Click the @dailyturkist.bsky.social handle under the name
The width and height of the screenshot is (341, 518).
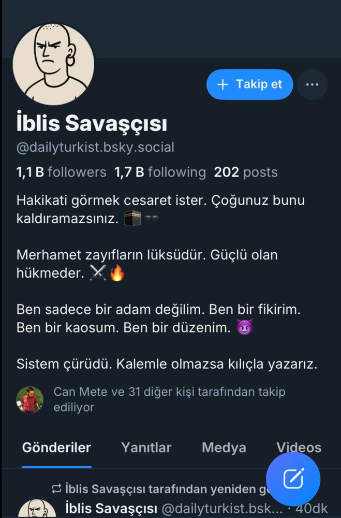95,147
